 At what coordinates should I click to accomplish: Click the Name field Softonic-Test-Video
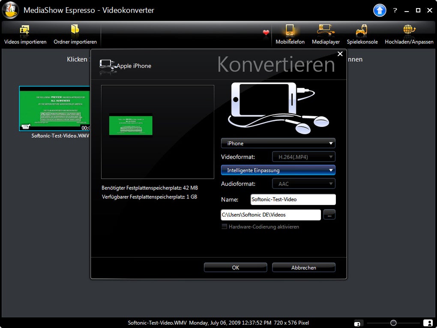coord(293,199)
